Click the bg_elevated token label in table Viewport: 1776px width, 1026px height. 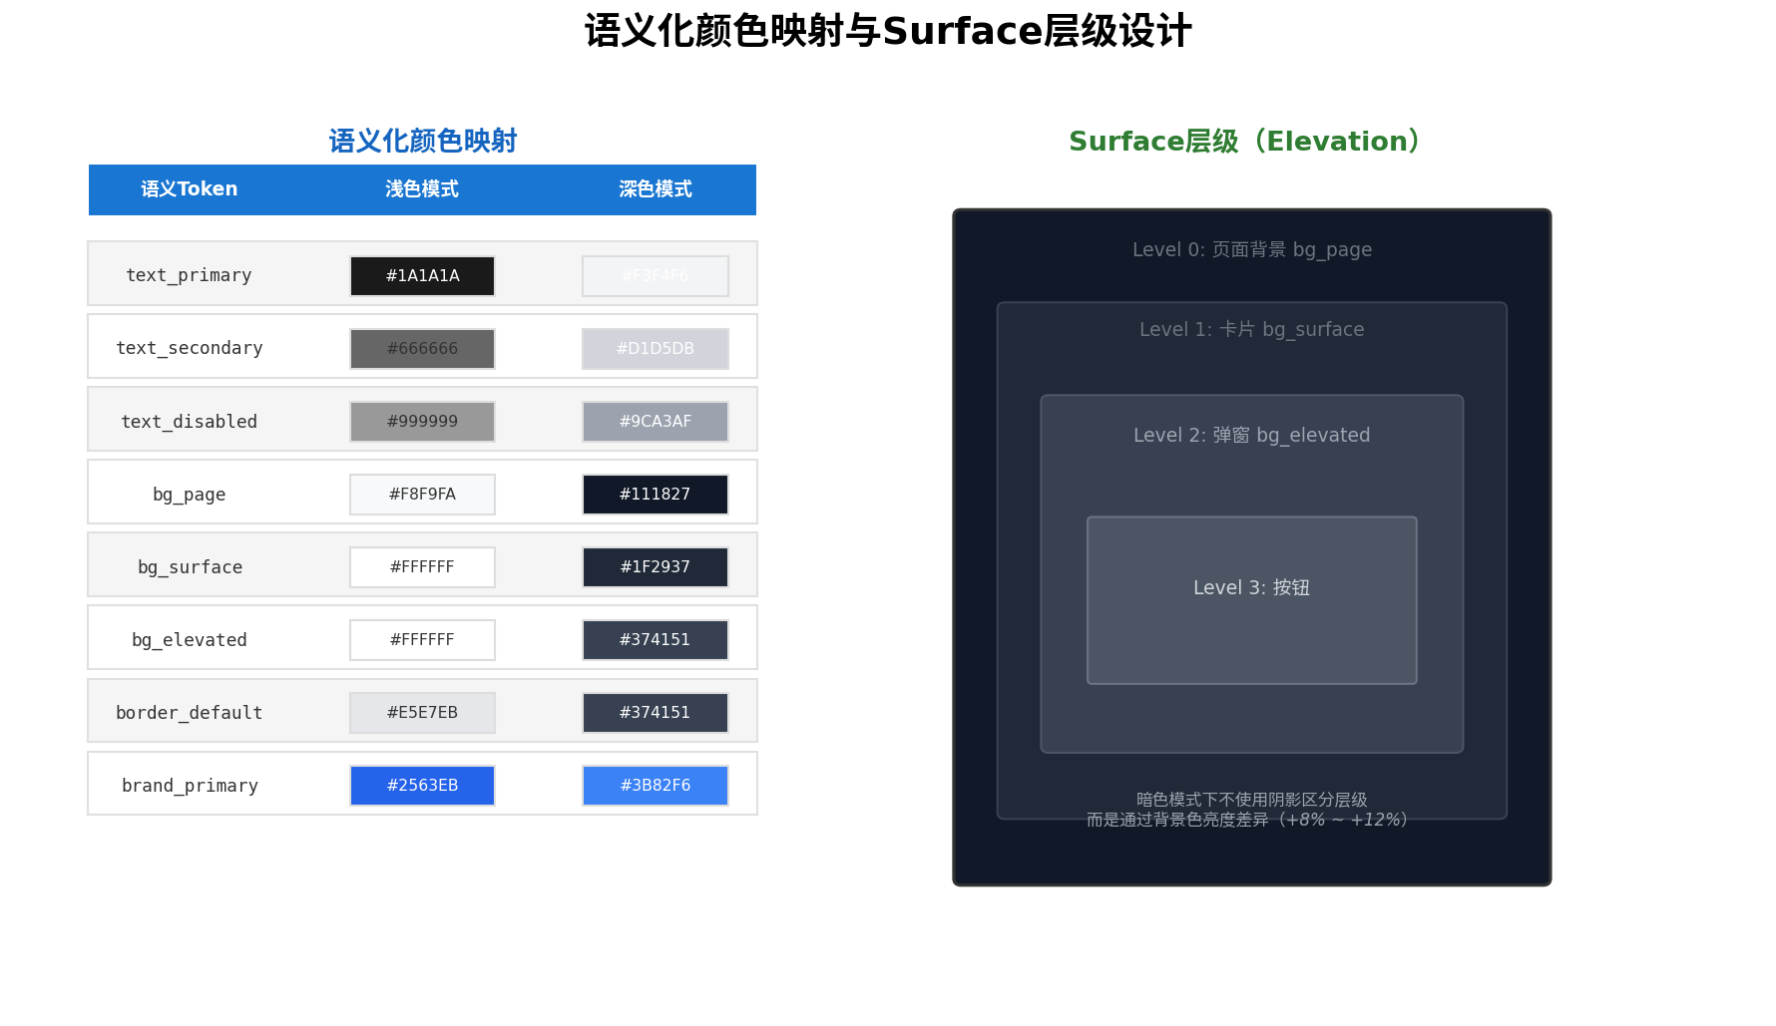pyautogui.click(x=189, y=640)
